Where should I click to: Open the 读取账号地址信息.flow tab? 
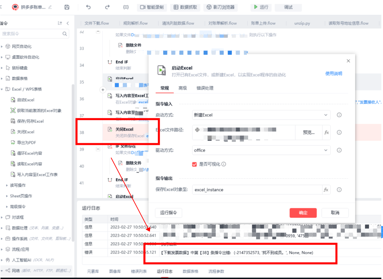[348, 23]
